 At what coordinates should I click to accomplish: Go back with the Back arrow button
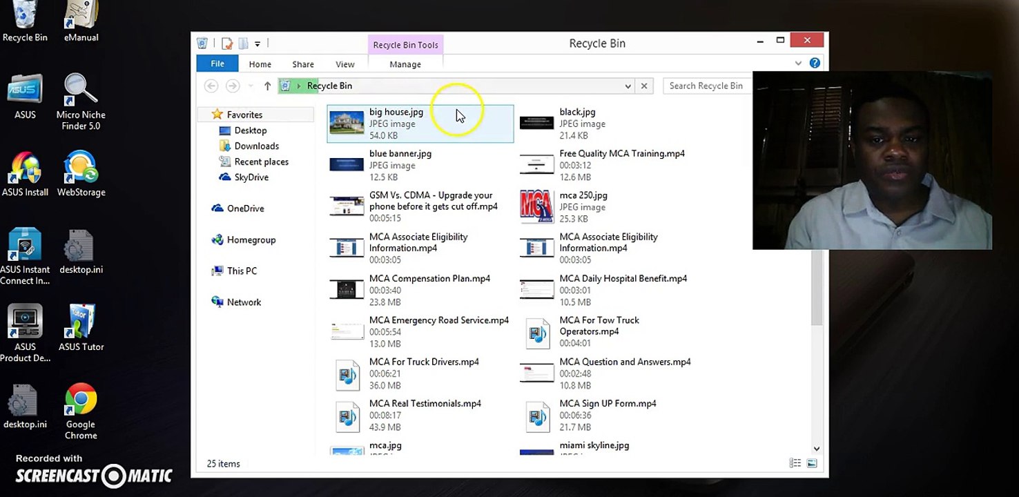pos(211,86)
